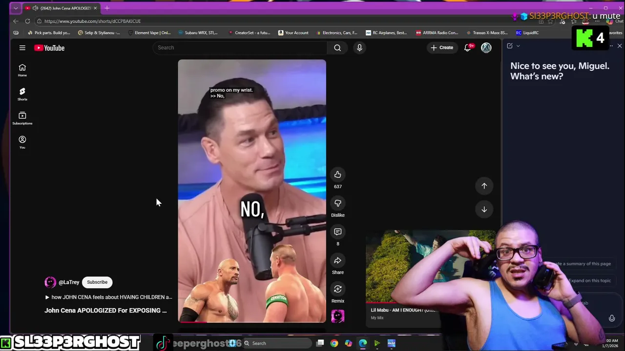The height and width of the screenshot is (351, 625).
Task: Click the YouTube search box
Action: (240, 47)
